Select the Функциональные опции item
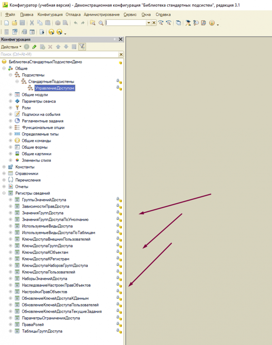The width and height of the screenshot is (272, 345). pyautogui.click(x=43, y=127)
